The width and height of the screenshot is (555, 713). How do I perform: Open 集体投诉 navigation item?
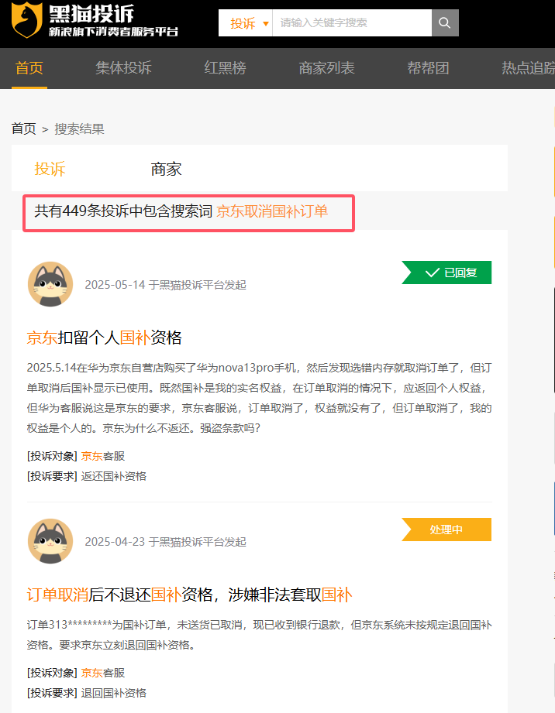(123, 68)
